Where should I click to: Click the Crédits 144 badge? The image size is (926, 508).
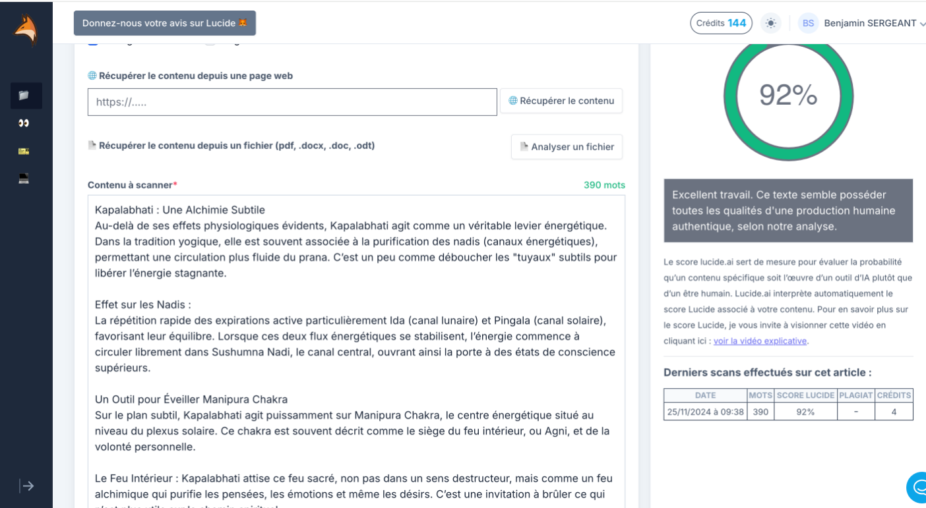[721, 23]
